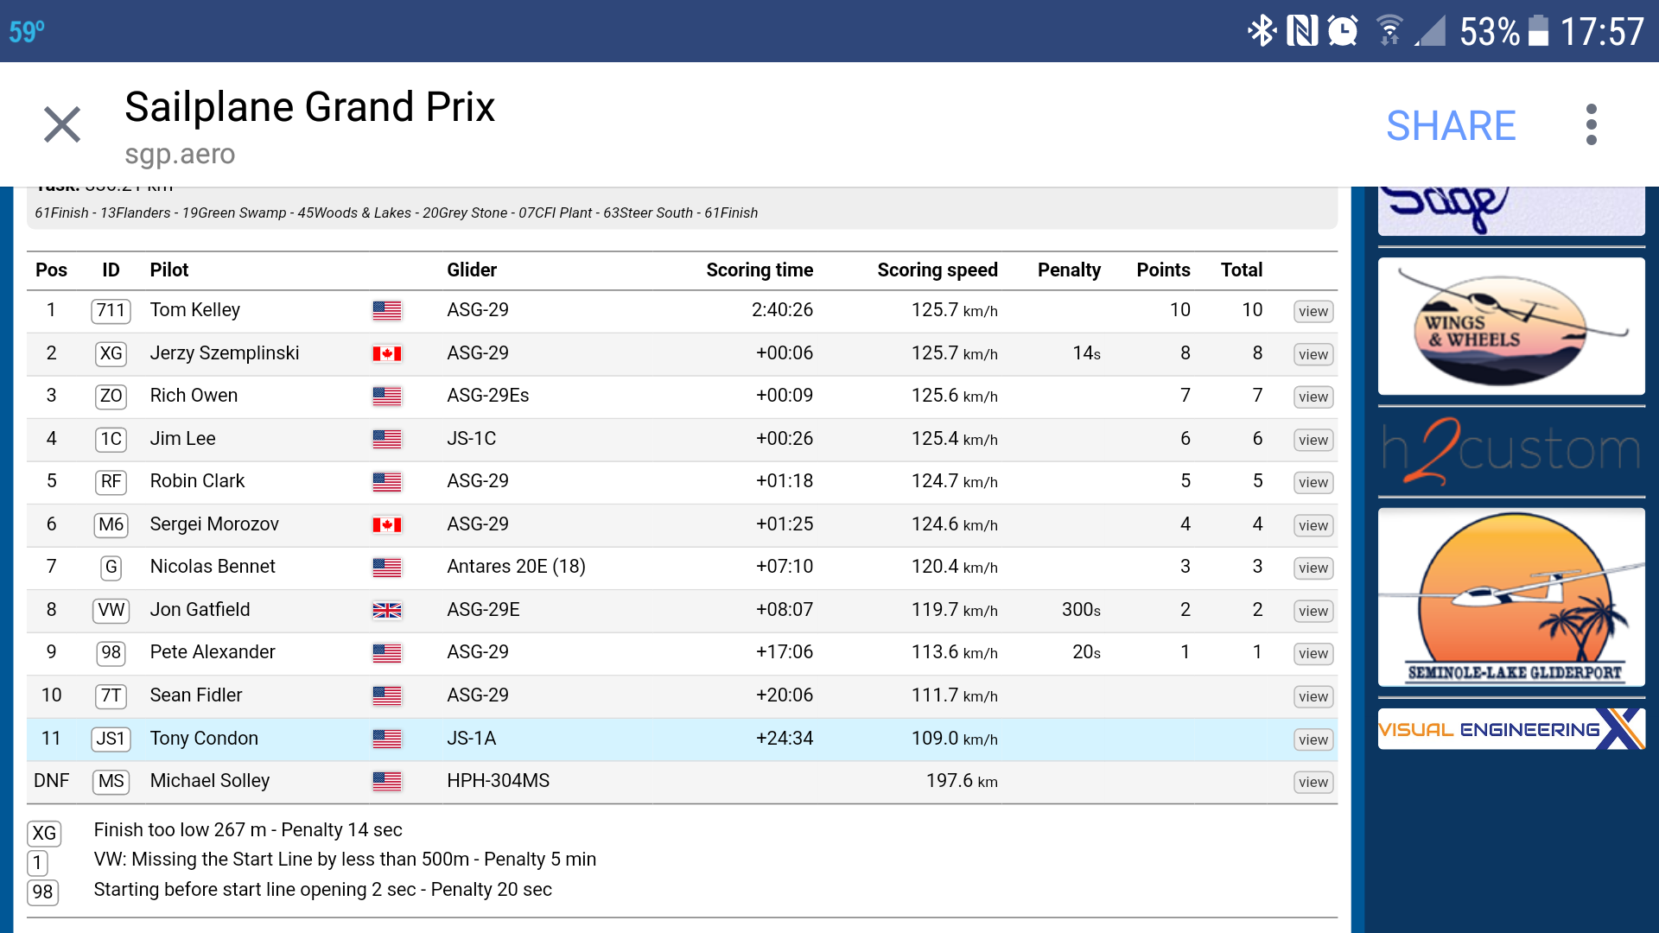View Jerzy Szemplinski's flight details
The height and width of the screenshot is (933, 1659).
(x=1313, y=354)
